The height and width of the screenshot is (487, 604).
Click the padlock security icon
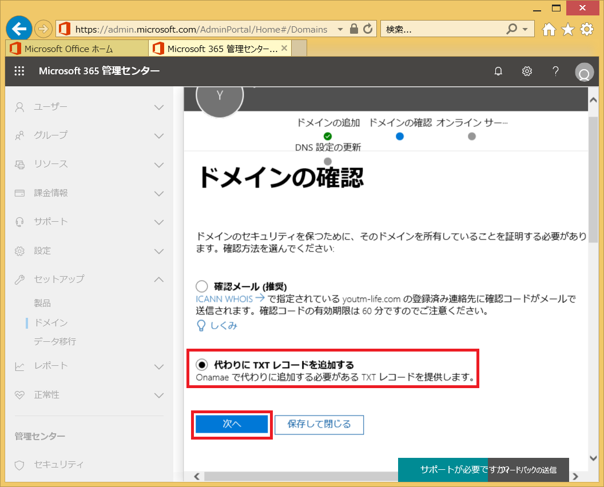353,29
